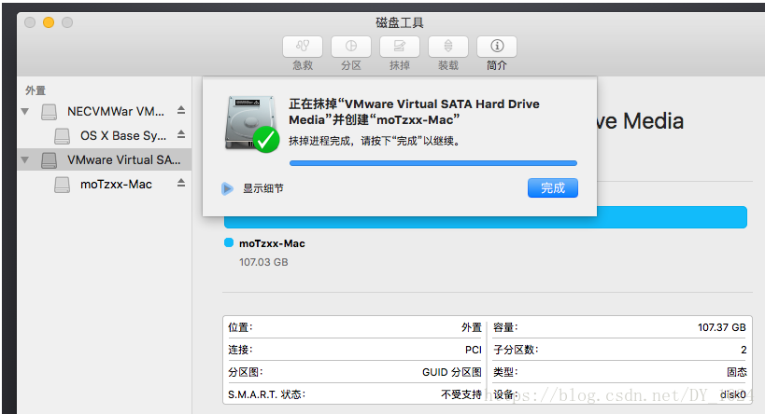The height and width of the screenshot is (414, 765).
Task: Click the 显示细节 label
Action: (x=263, y=188)
